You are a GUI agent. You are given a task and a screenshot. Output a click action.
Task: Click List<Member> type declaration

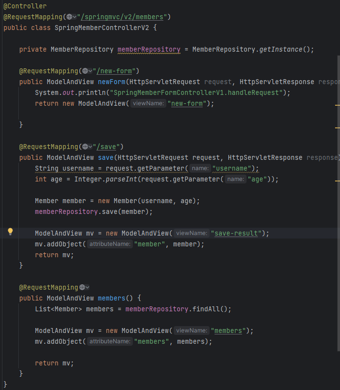58,309
